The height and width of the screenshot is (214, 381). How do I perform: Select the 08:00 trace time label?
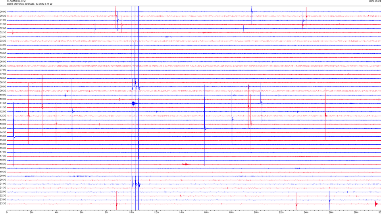tap(3, 78)
